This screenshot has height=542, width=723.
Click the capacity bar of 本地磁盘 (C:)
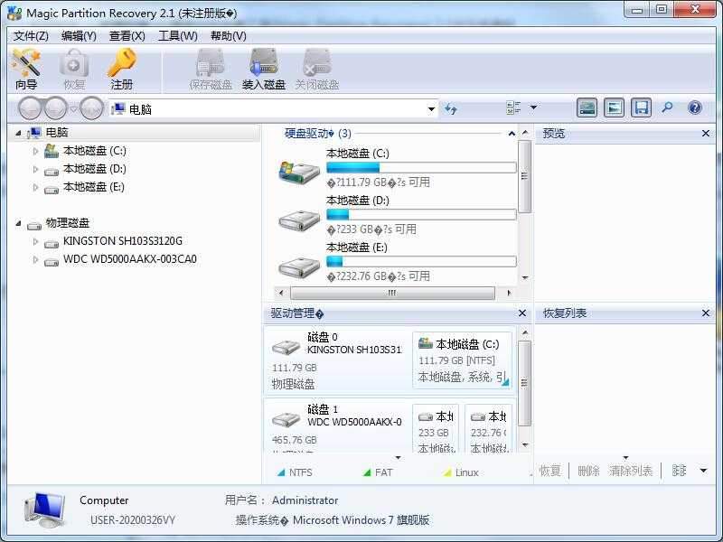point(422,167)
